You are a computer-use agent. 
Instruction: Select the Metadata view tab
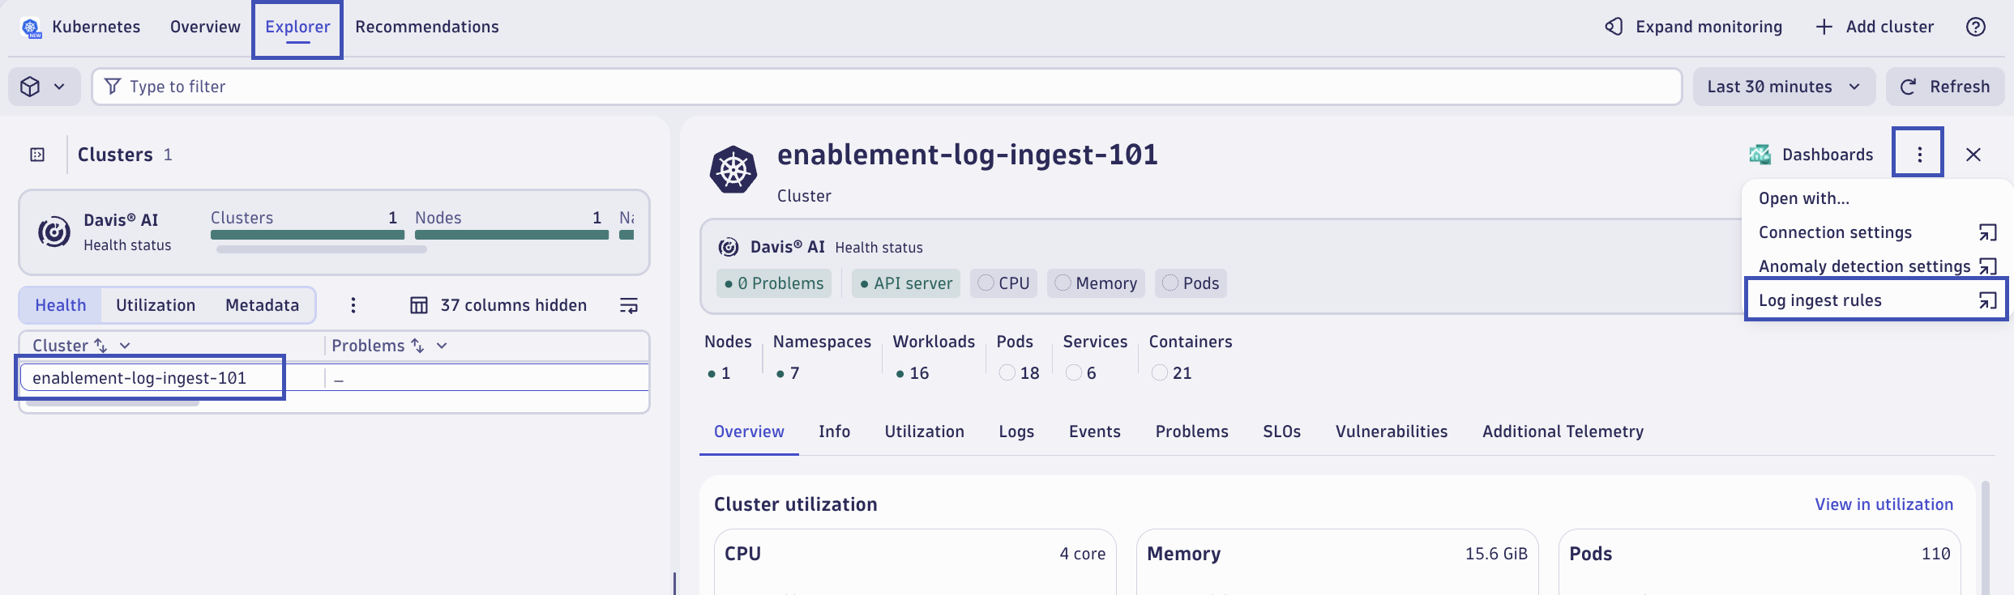[262, 305]
